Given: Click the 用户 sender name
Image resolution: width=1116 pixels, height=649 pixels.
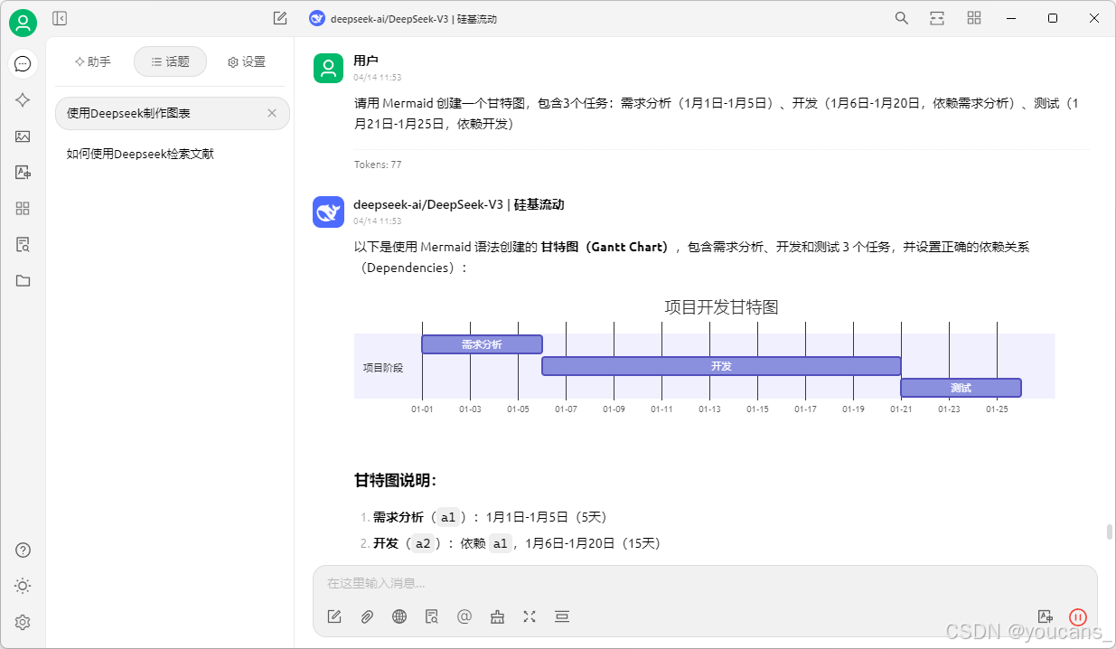Looking at the screenshot, I should pyautogui.click(x=366, y=61).
